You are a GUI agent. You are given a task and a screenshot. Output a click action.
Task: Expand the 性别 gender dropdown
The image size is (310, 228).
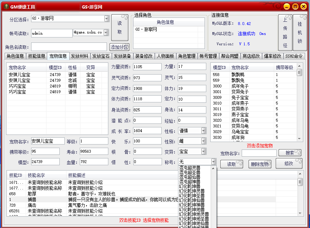pos(203,141)
